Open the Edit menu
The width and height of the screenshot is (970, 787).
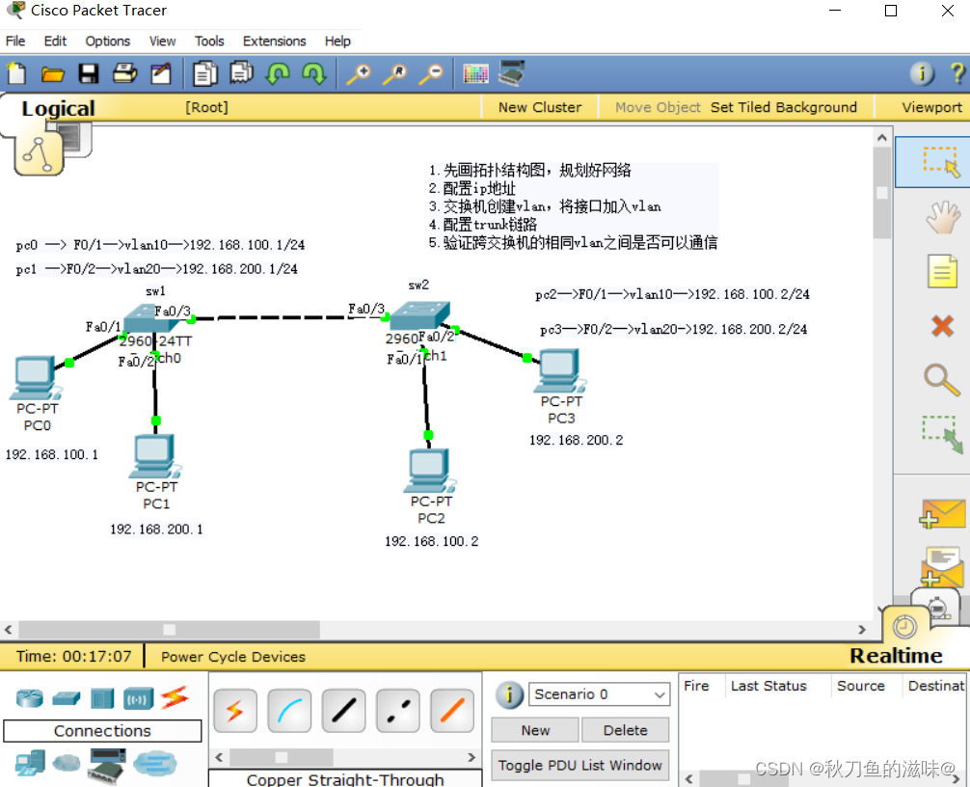[55, 41]
